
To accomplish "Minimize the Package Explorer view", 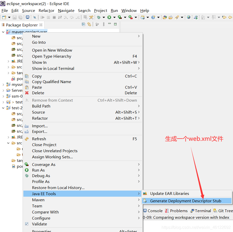I will coord(110,23).
